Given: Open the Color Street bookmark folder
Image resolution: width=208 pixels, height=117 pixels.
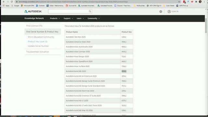Looking at the screenshot, I should [x=169, y=6].
